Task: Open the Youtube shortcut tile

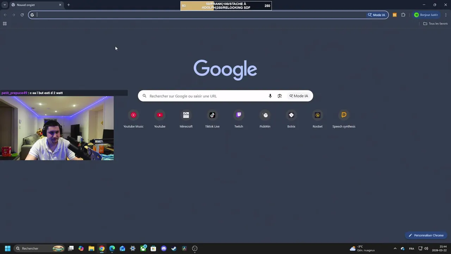Action: click(160, 119)
